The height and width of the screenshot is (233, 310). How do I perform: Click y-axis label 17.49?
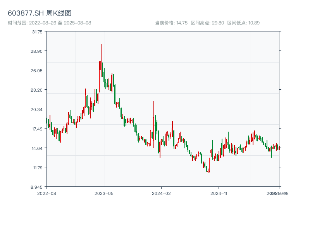pos(37,129)
